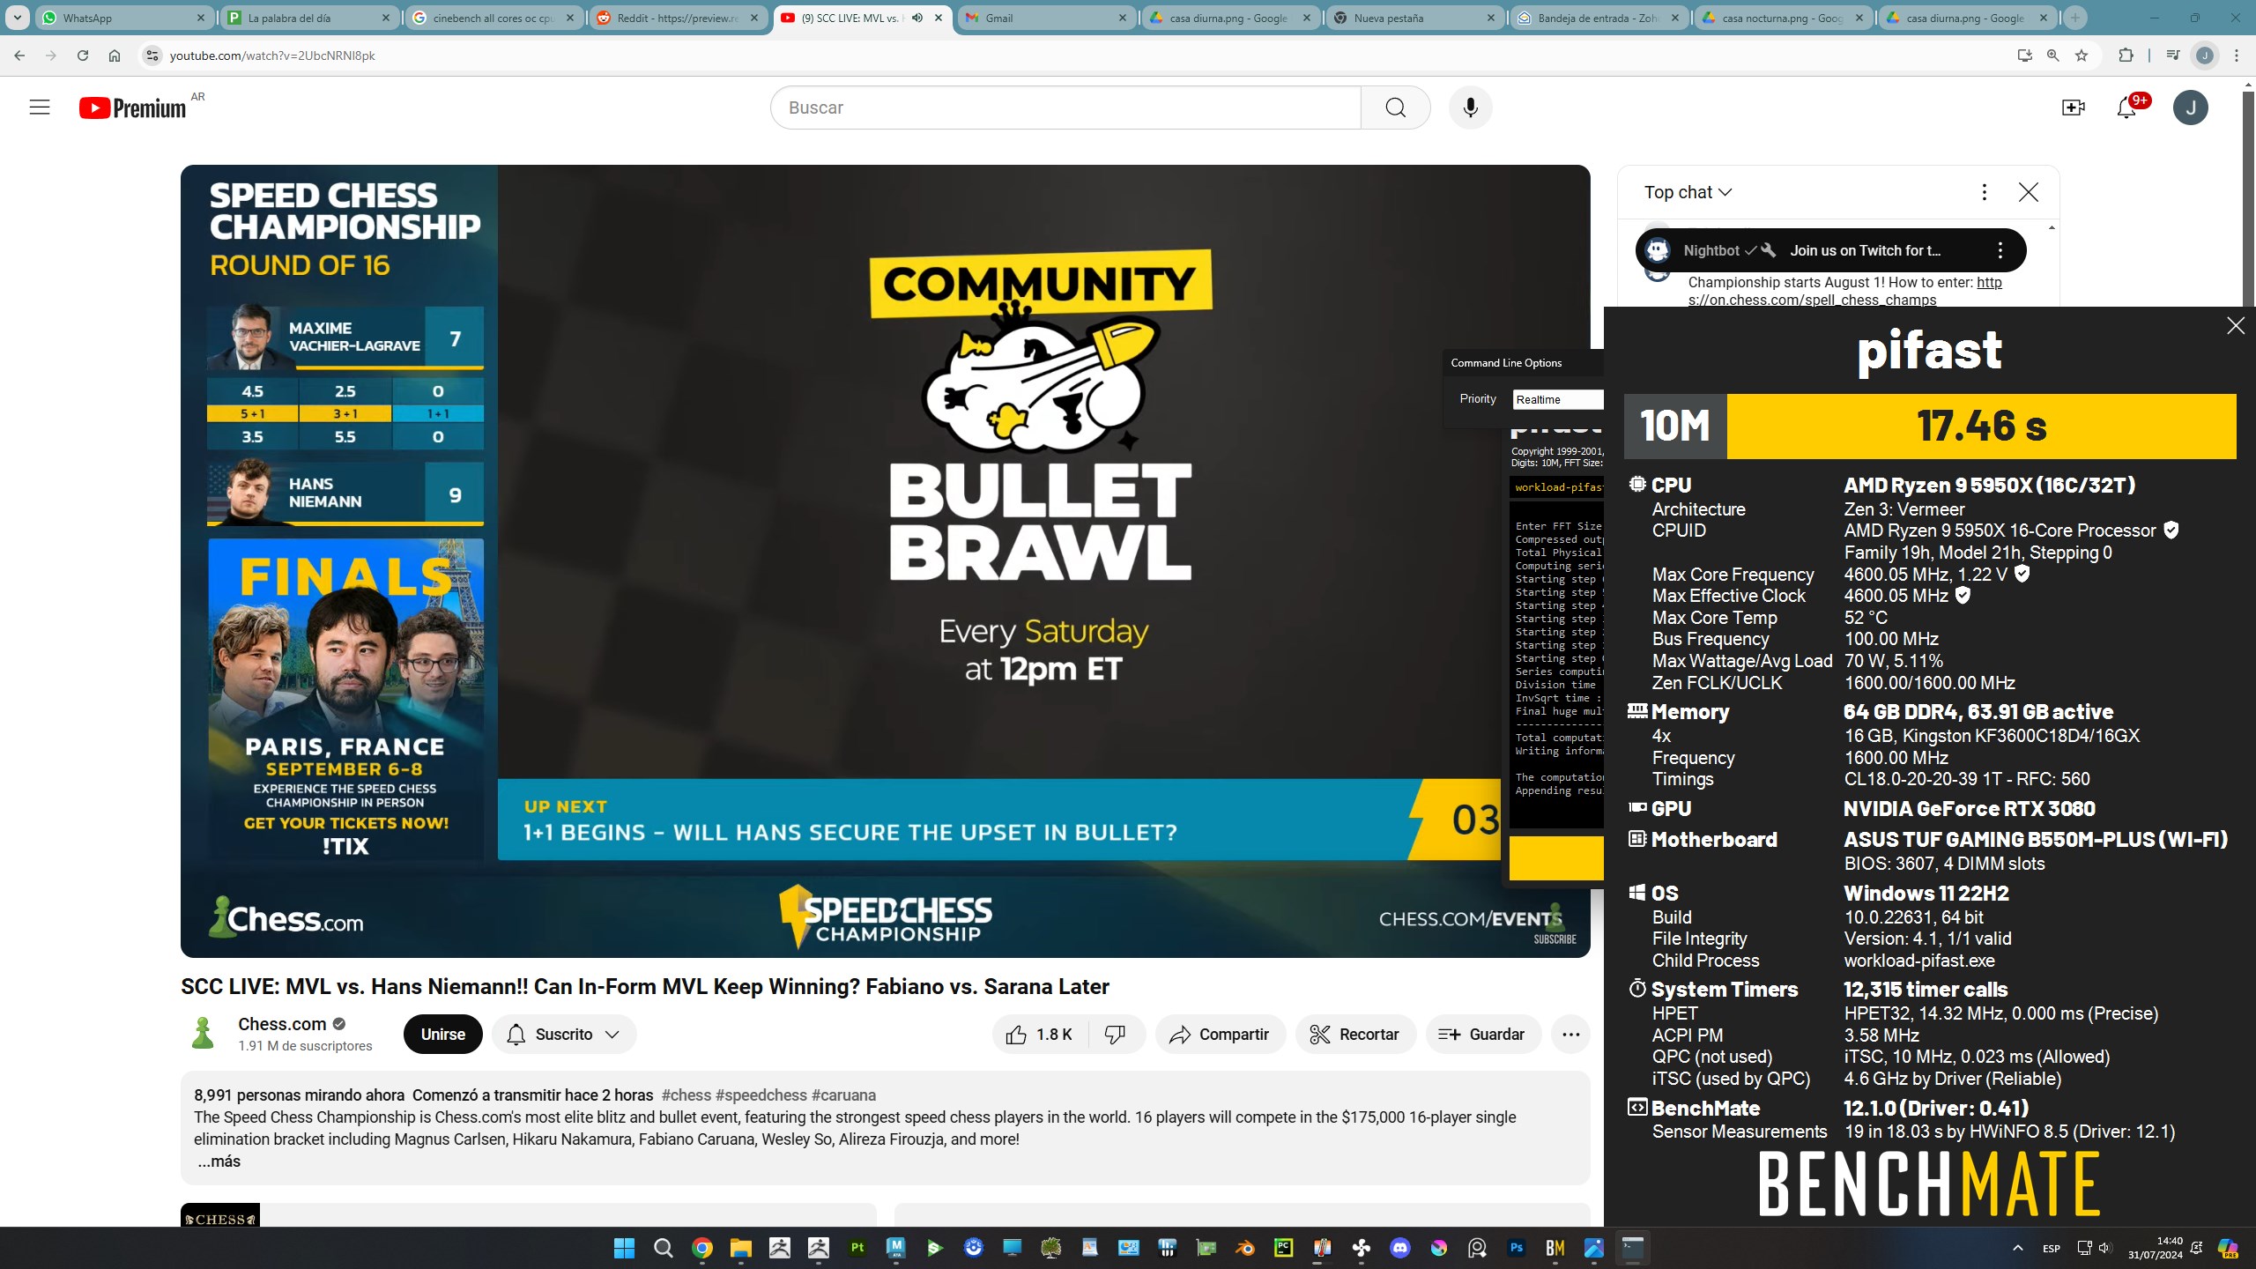Switch to the La palabra del día tab
The image size is (2256, 1269).
click(308, 18)
